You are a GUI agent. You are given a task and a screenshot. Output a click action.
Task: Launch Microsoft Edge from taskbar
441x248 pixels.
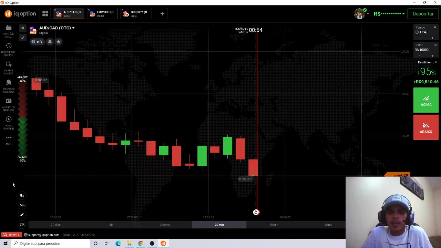coord(118,244)
